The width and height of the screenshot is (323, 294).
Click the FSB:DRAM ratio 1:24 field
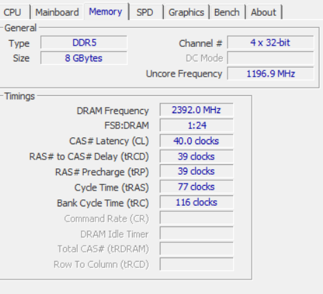pyautogui.click(x=196, y=126)
